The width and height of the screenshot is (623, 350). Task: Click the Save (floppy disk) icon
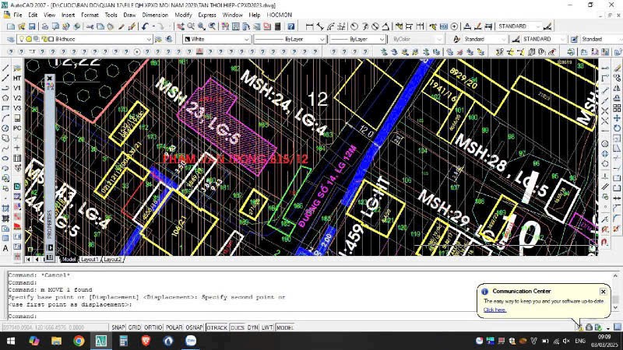pos(32,26)
